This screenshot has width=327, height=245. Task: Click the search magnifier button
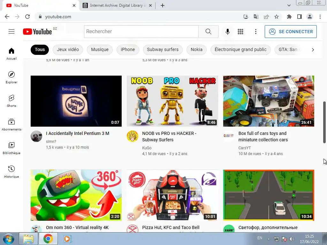point(208,32)
